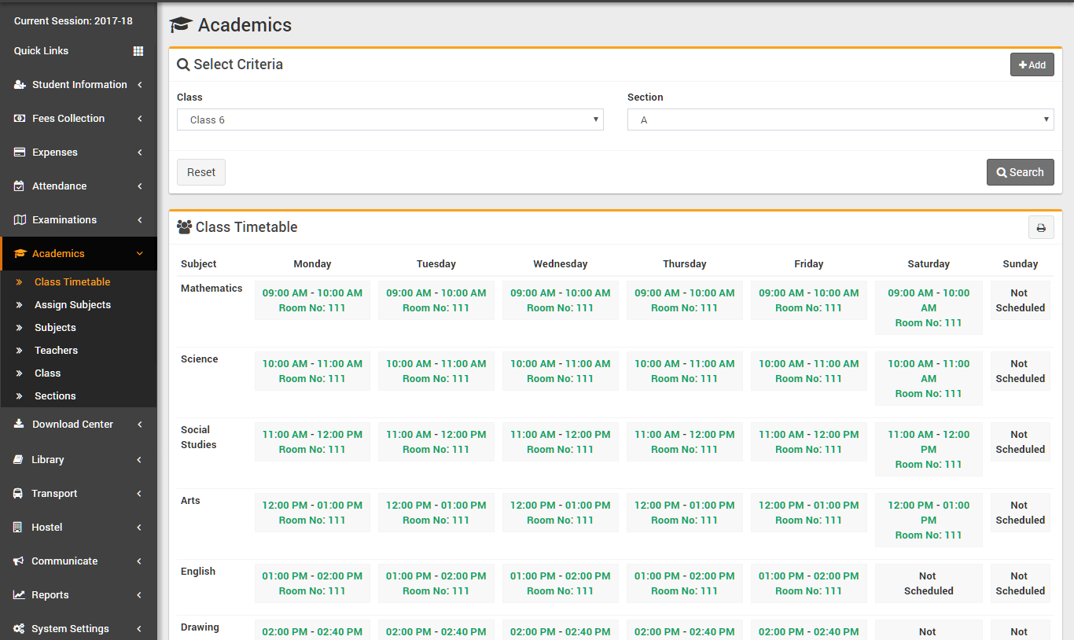Click the Examinations map icon
1074x640 pixels.
coord(20,220)
